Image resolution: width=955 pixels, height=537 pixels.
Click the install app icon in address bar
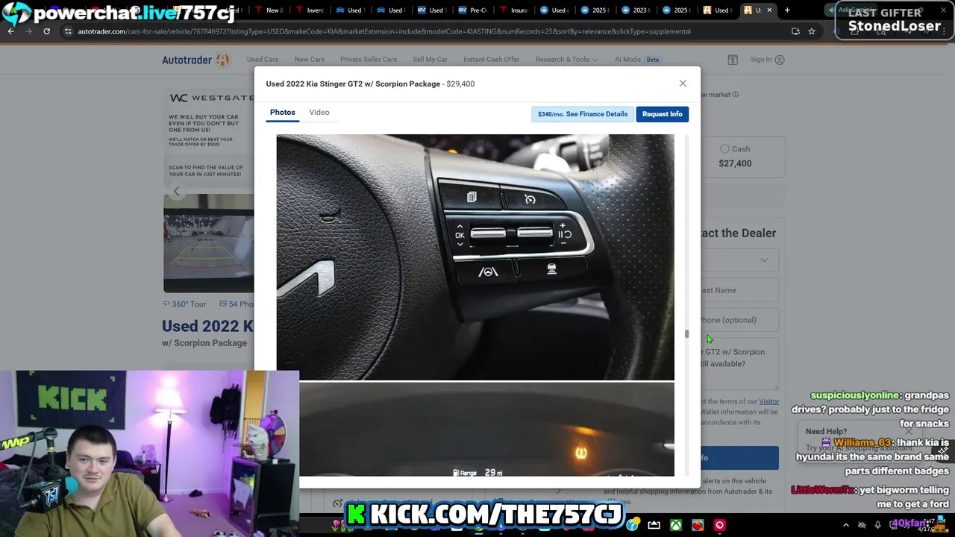pos(795,31)
